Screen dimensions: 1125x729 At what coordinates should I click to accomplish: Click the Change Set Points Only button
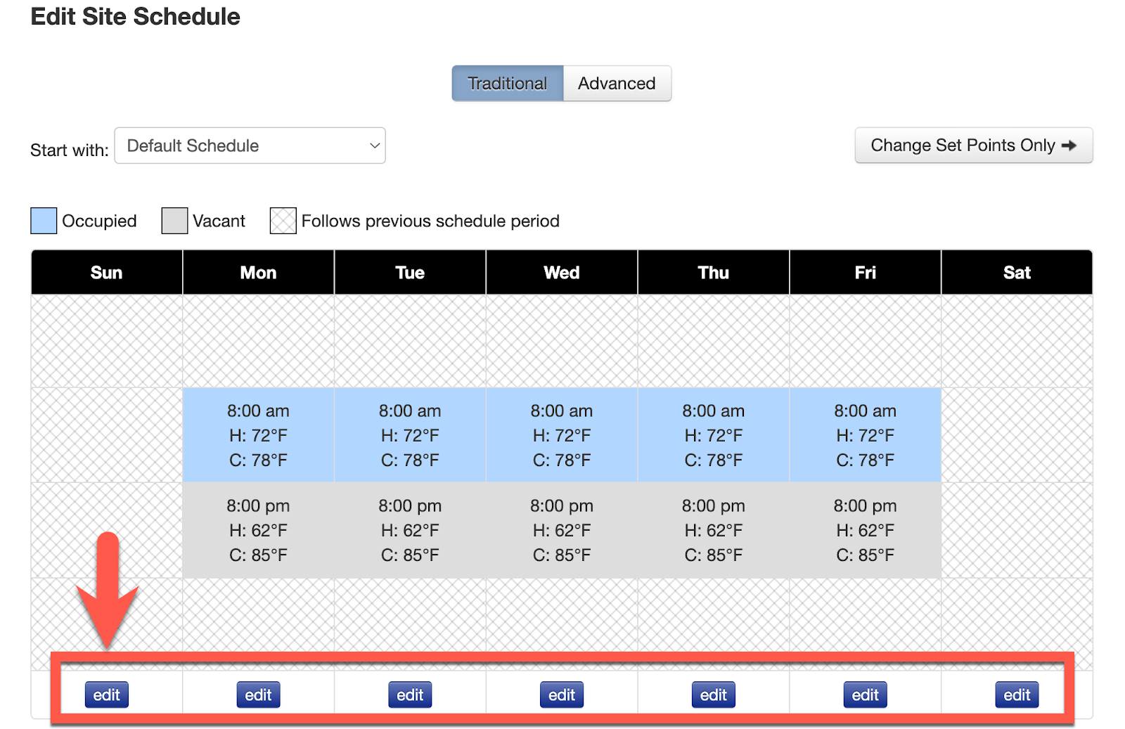pos(972,146)
